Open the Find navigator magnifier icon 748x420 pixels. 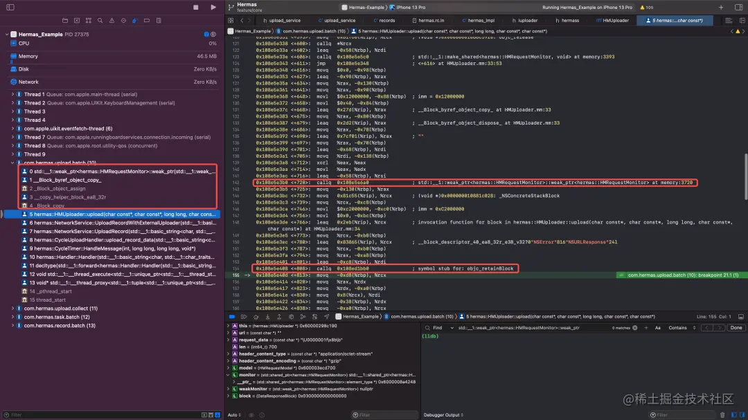click(100, 21)
